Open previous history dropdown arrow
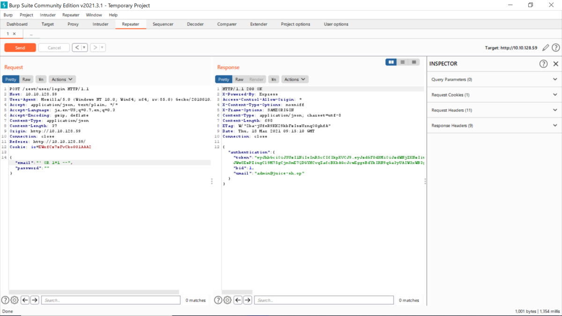This screenshot has height=316, width=562. (x=85, y=47)
